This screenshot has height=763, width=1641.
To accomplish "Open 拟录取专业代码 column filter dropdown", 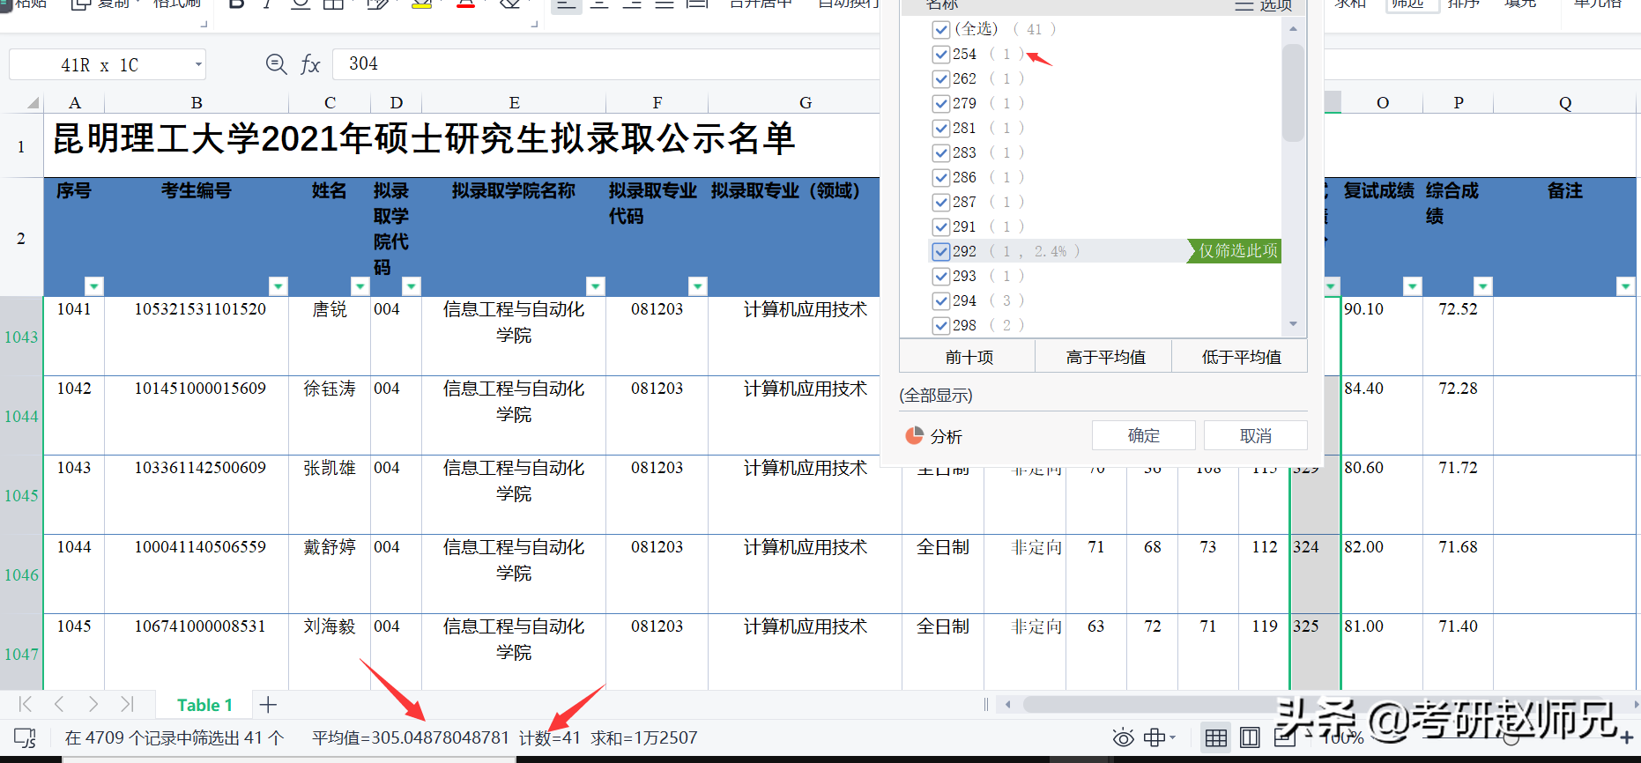I will [698, 286].
